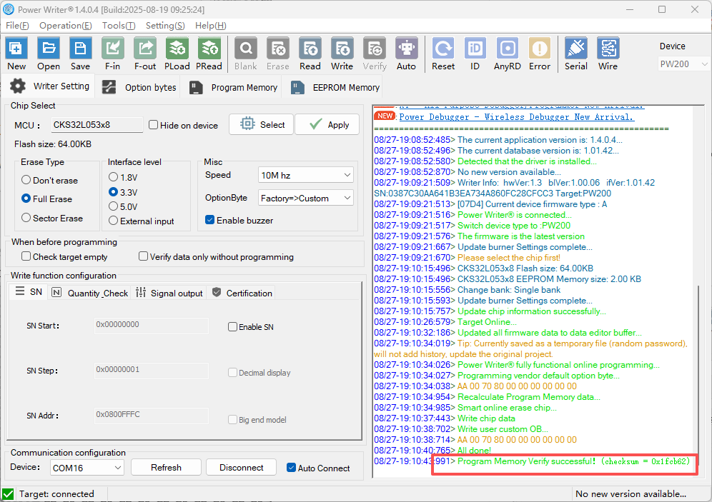Click the connected status checkmark icon
Screen dimensions: 712x502
(8, 494)
